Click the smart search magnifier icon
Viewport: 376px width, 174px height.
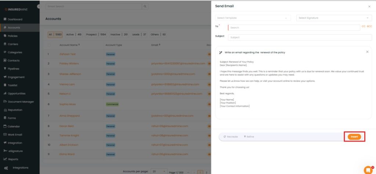point(145,7)
